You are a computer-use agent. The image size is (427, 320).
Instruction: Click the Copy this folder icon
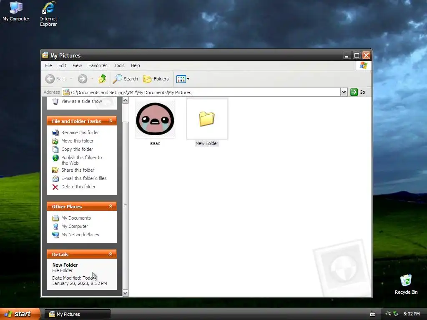55,150
